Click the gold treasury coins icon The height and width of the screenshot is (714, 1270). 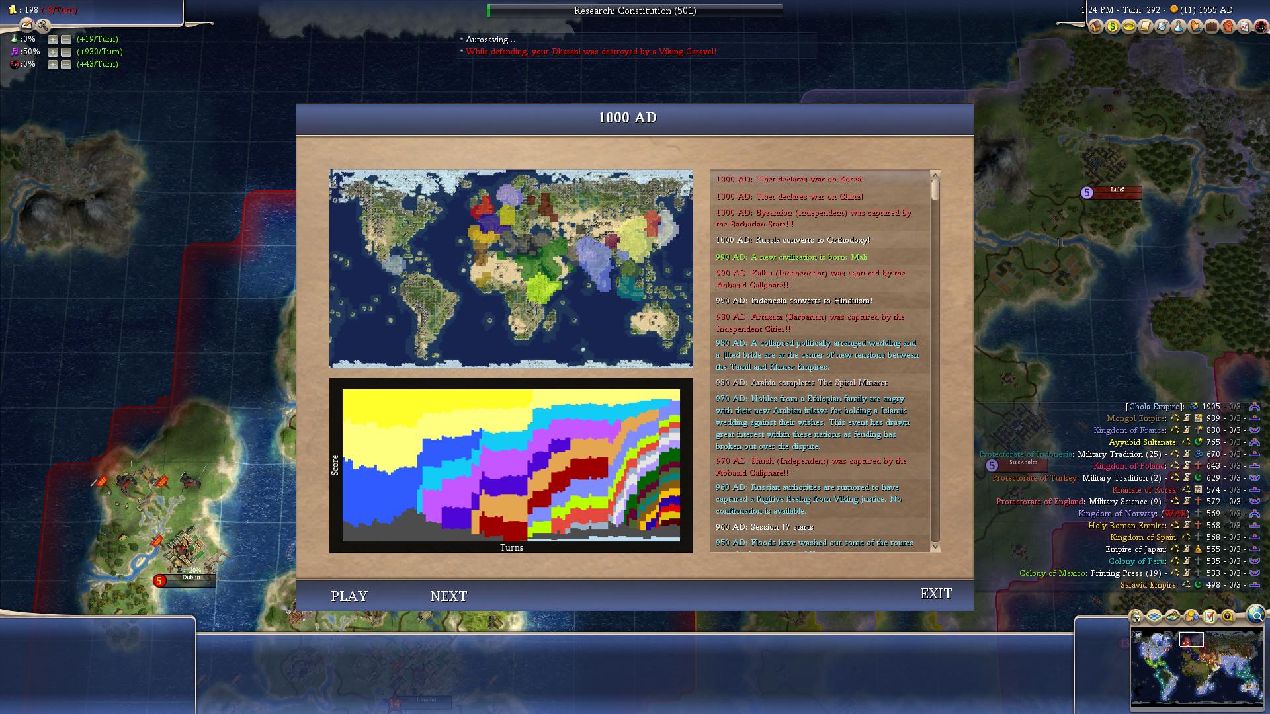click(x=12, y=10)
